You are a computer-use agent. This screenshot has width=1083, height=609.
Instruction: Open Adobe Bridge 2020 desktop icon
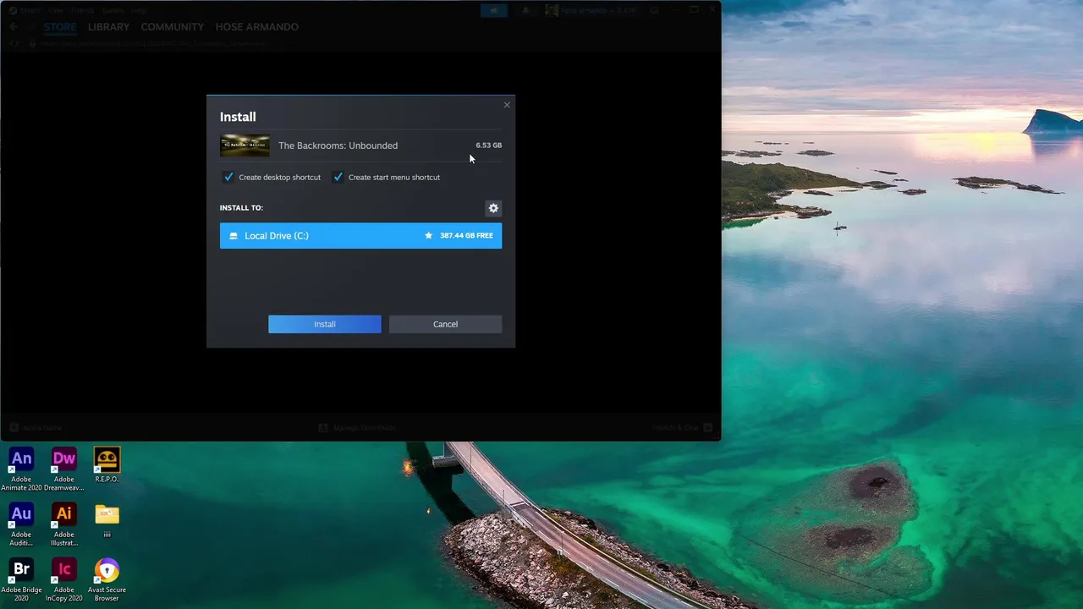[x=21, y=579]
